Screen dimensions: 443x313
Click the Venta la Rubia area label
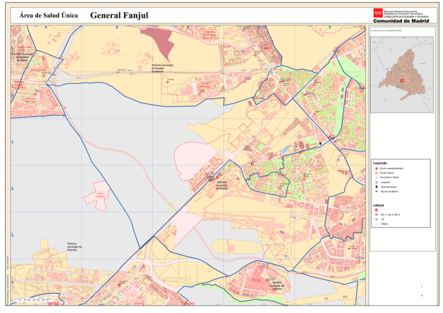100,194
